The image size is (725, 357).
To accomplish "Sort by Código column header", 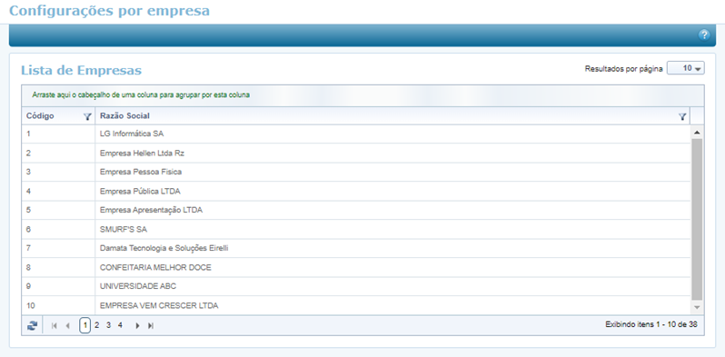I will 40,116.
